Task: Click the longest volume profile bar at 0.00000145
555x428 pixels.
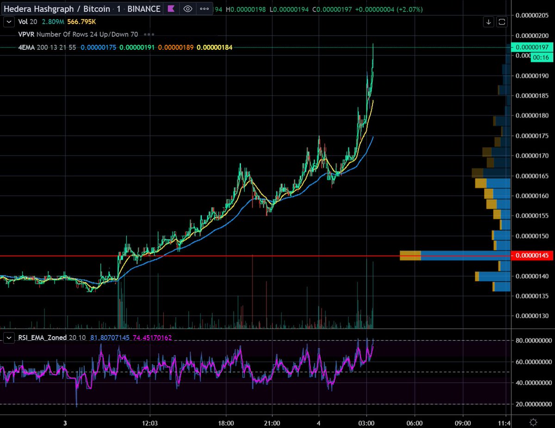Action: tap(455, 256)
